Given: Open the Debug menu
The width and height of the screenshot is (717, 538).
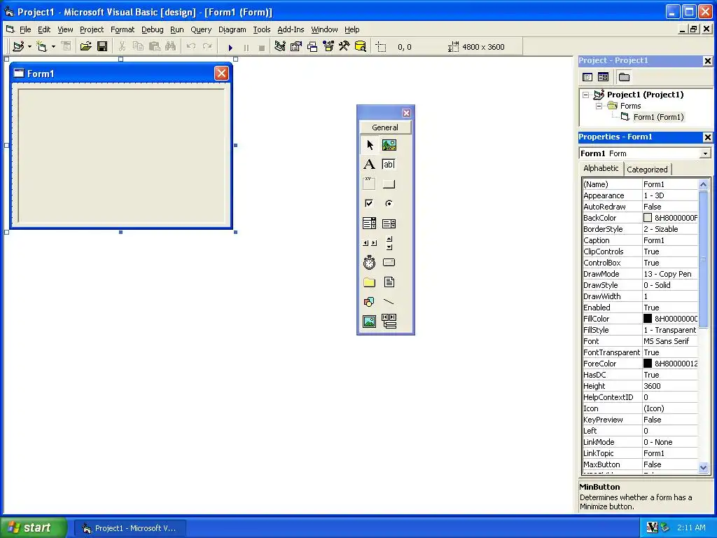Looking at the screenshot, I should tap(152, 29).
